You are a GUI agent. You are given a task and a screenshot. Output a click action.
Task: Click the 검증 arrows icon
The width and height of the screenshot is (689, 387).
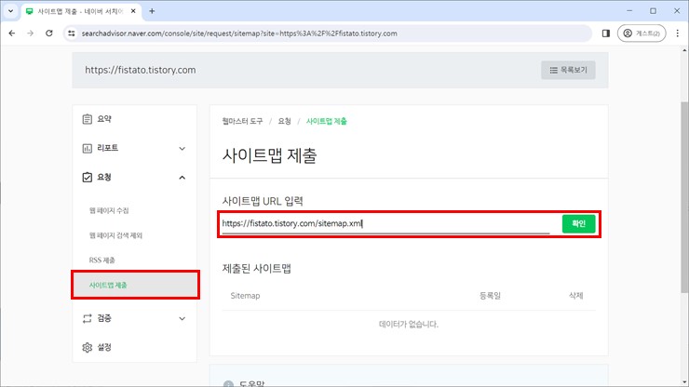coord(87,318)
